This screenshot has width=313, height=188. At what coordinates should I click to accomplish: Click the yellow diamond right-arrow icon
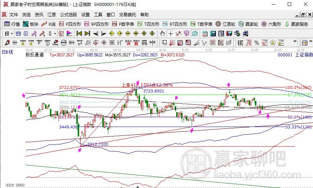(120, 34)
